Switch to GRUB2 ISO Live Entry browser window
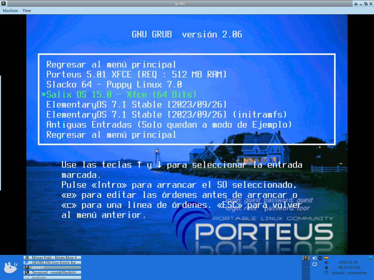This screenshot has height=280, width=374. pyautogui.click(x=53, y=262)
